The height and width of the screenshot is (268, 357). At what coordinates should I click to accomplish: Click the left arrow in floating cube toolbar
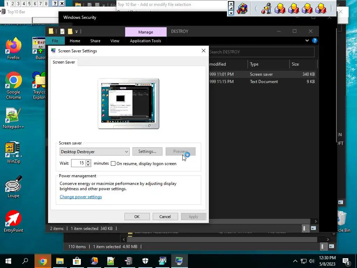[256, 9]
